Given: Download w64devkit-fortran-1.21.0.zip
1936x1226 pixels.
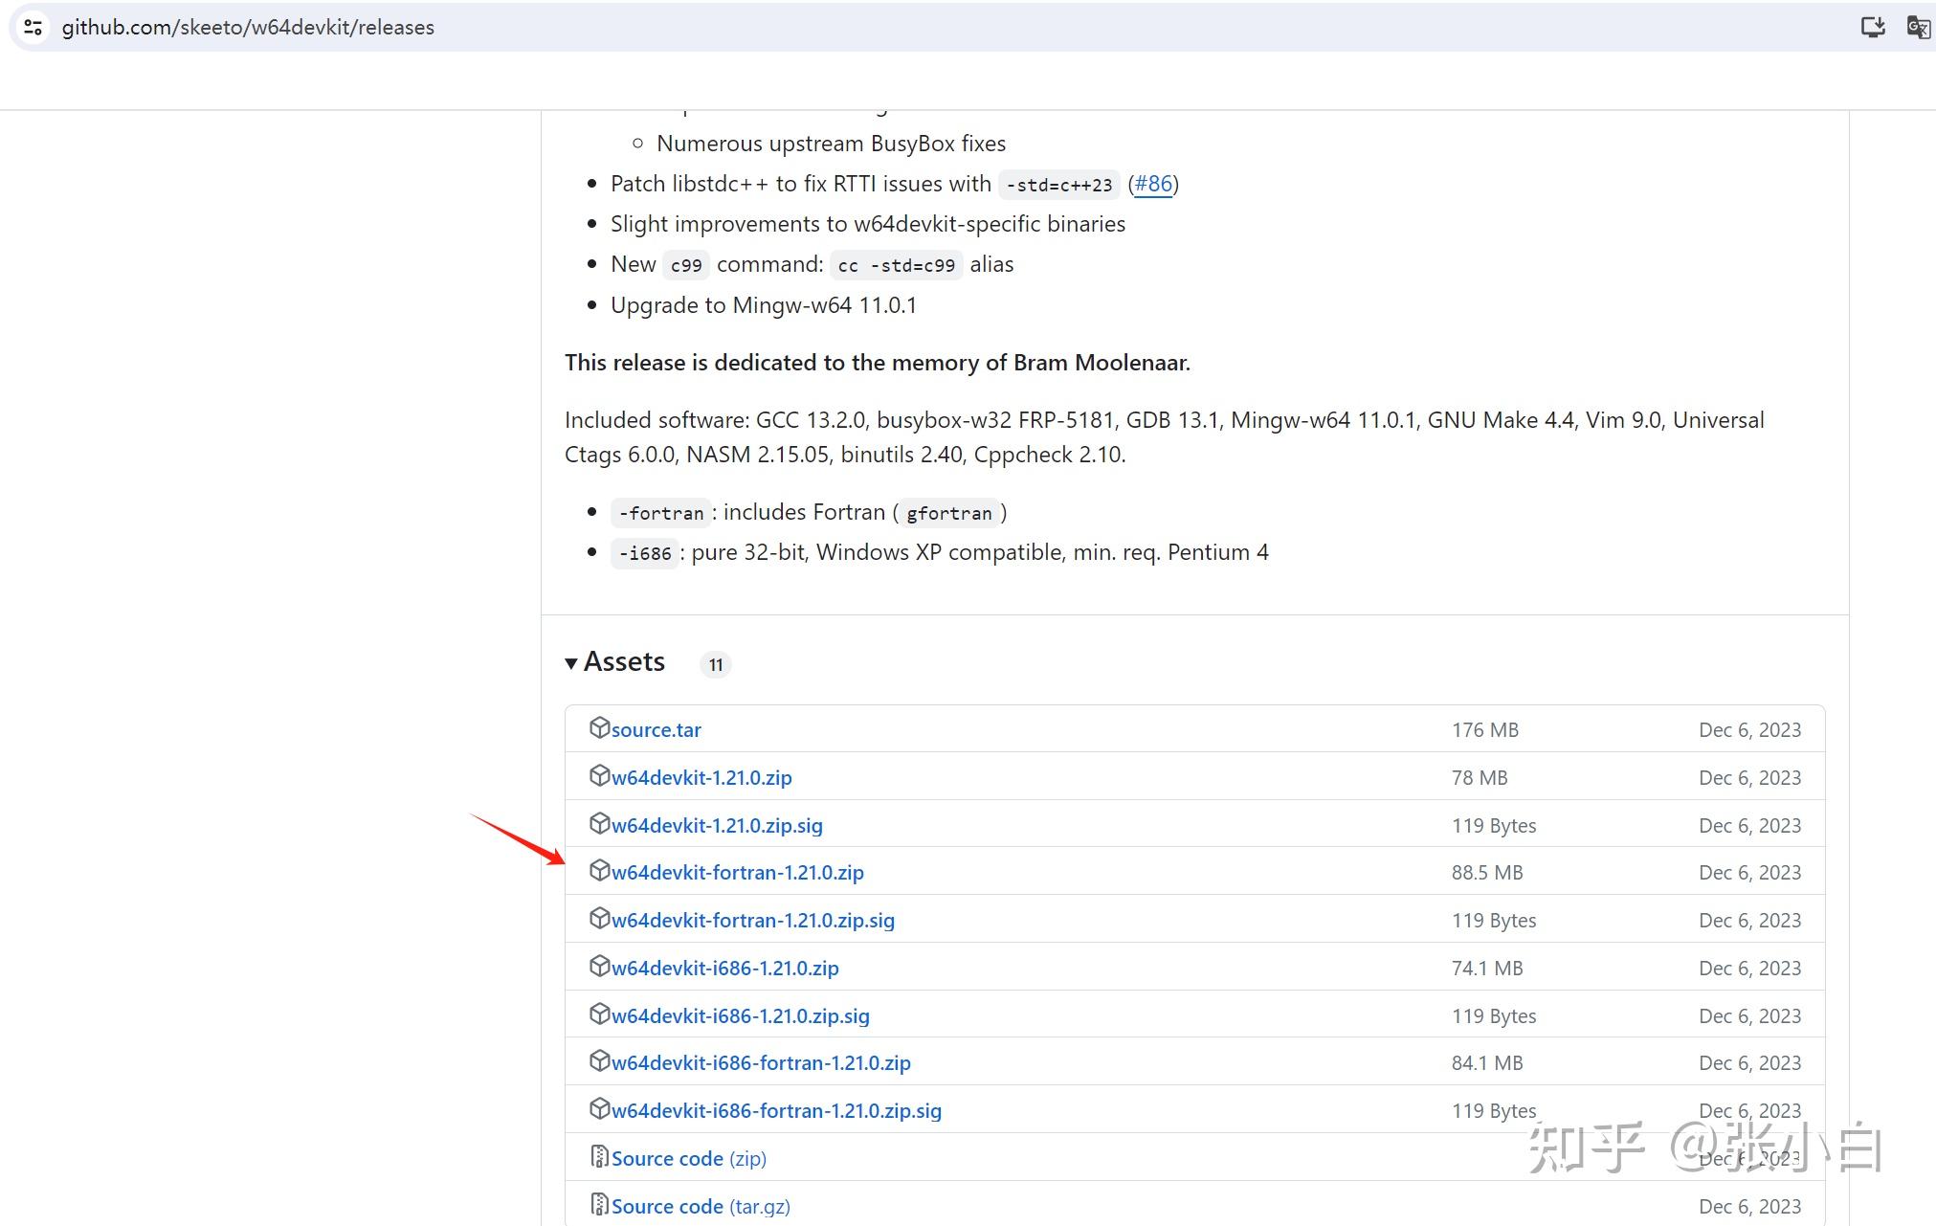Looking at the screenshot, I should tap(738, 873).
